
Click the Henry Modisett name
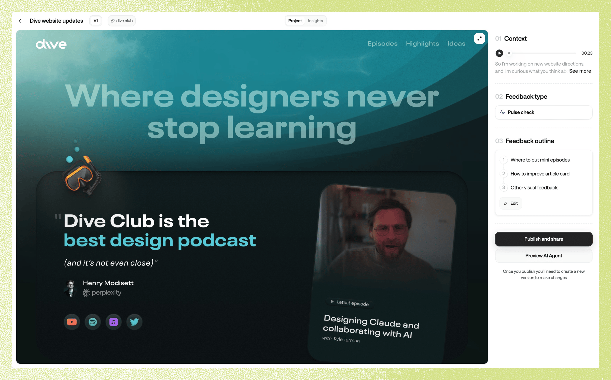(x=108, y=283)
